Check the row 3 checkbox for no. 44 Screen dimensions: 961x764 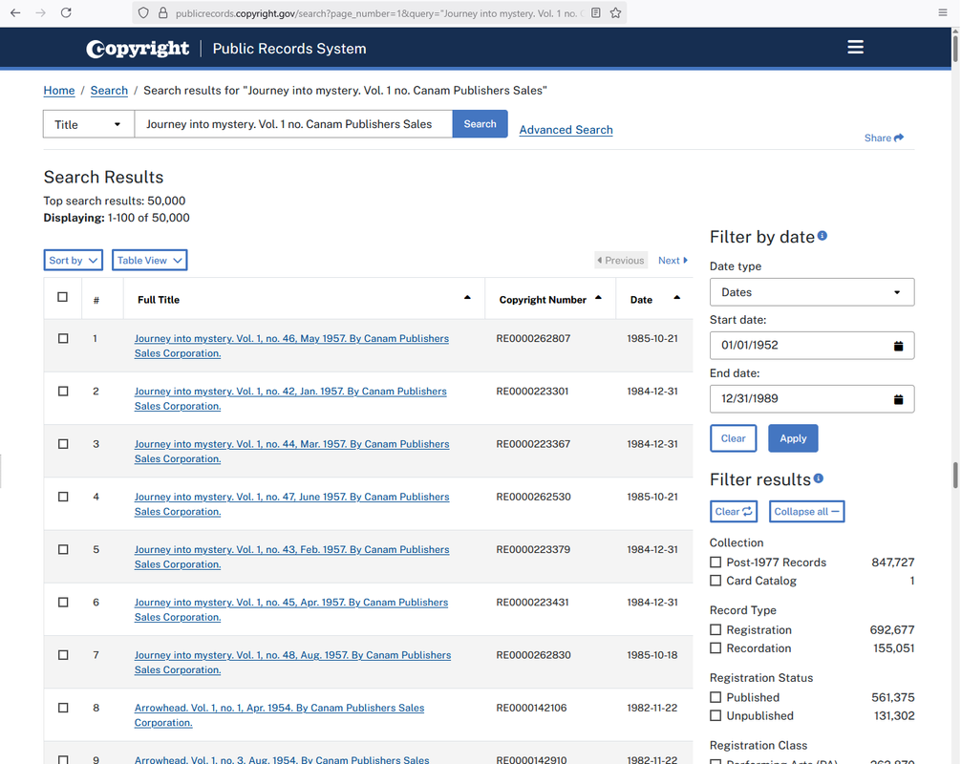63,444
